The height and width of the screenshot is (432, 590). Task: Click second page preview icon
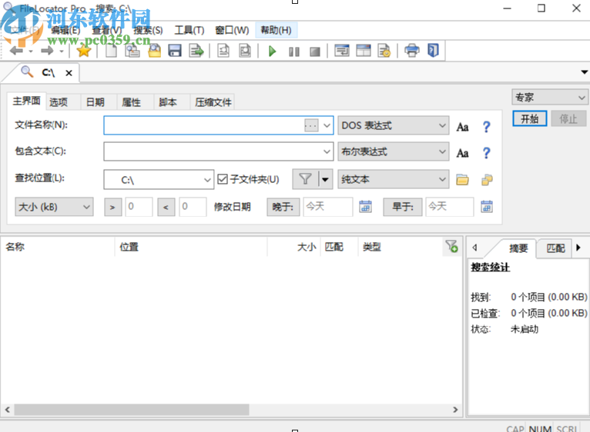pos(245,50)
